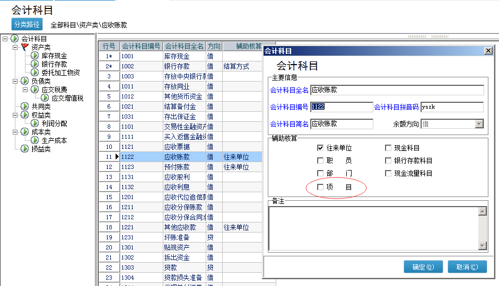Click the 辅助核算 column header
Image resolution: width=499 pixels, height=286 pixels.
click(x=249, y=46)
